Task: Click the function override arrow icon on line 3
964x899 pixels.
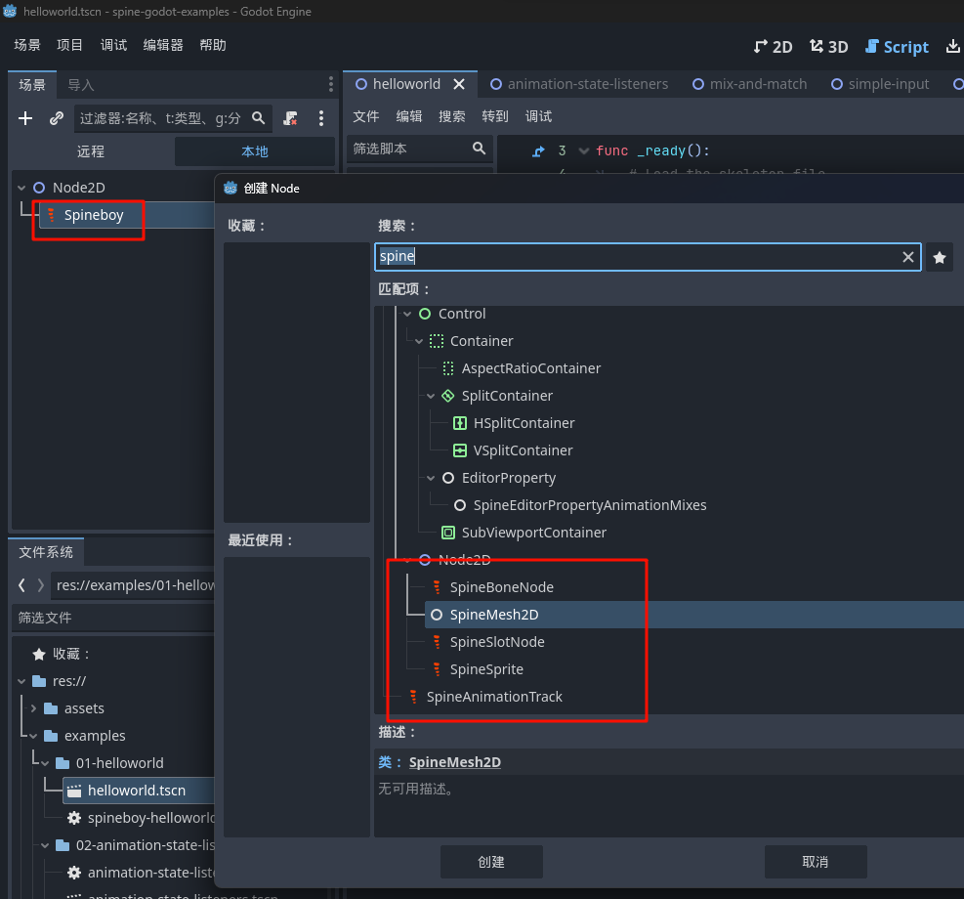Action: tap(538, 150)
